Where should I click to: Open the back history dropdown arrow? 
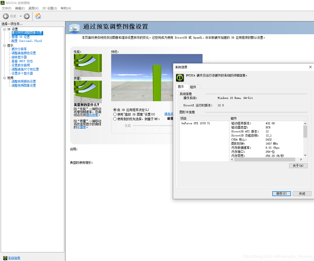pos(21,16)
